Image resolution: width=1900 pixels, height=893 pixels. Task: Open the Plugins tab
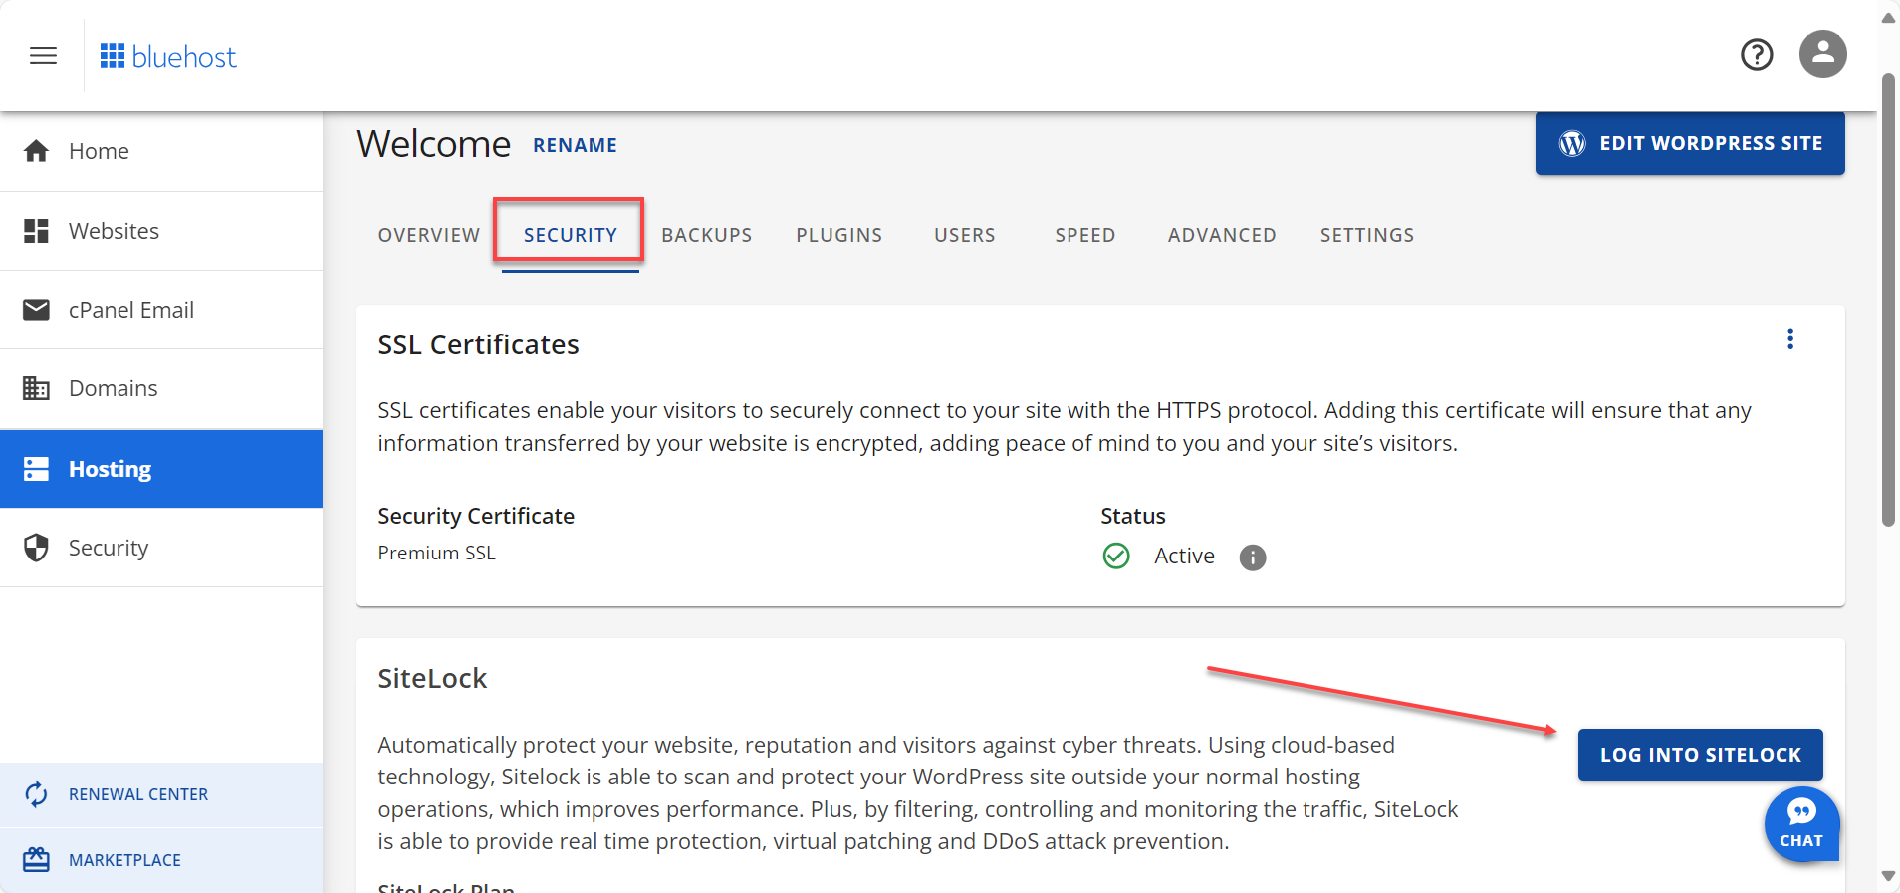point(839,235)
